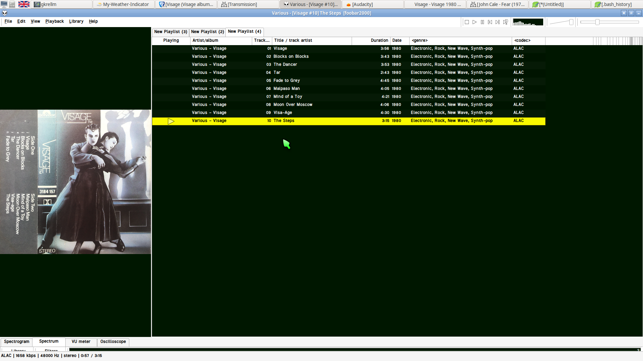Click the Track column header
Image resolution: width=643 pixels, height=361 pixels.
(x=262, y=40)
